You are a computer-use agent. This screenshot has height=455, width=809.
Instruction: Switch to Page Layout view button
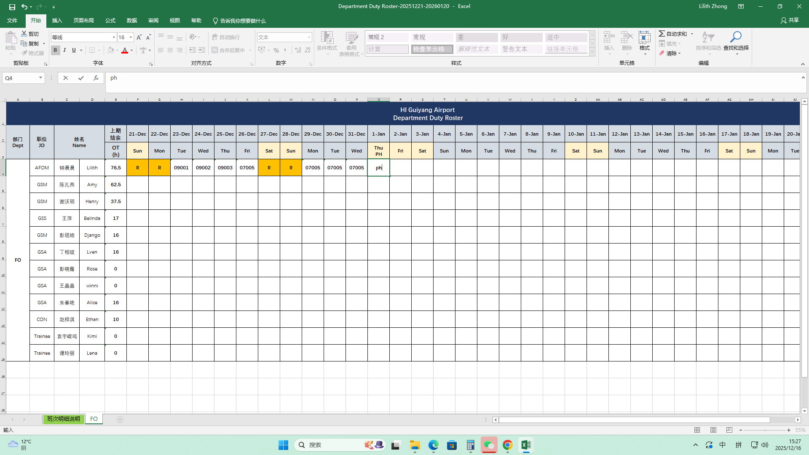pos(713,430)
